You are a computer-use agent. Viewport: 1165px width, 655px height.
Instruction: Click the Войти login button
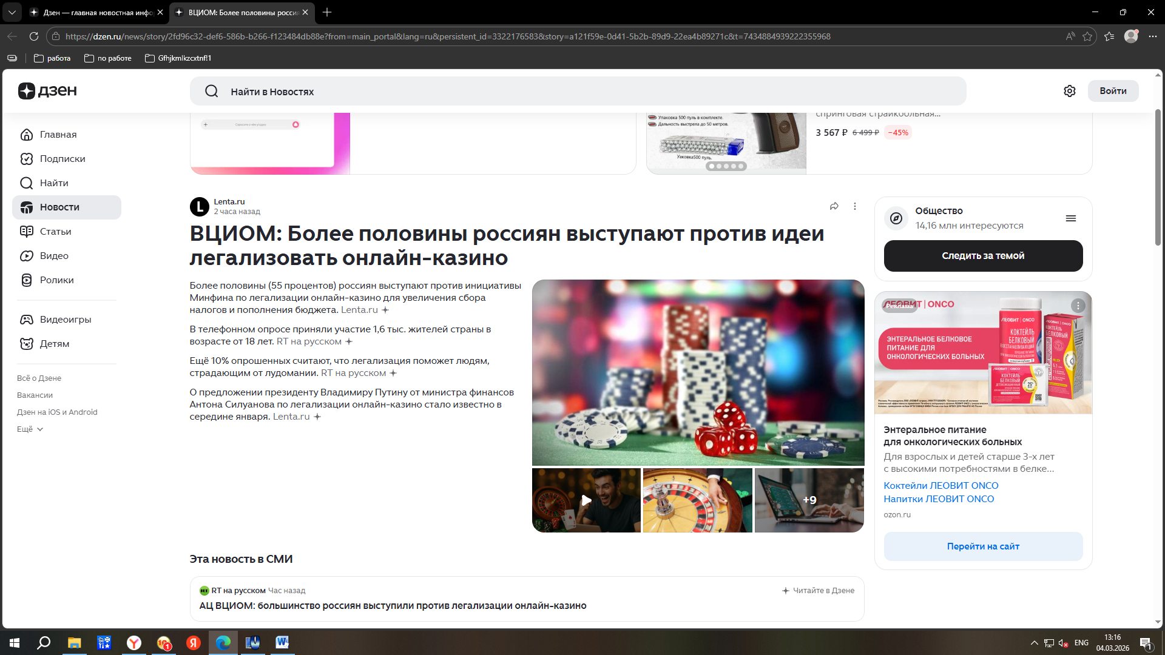coord(1113,91)
